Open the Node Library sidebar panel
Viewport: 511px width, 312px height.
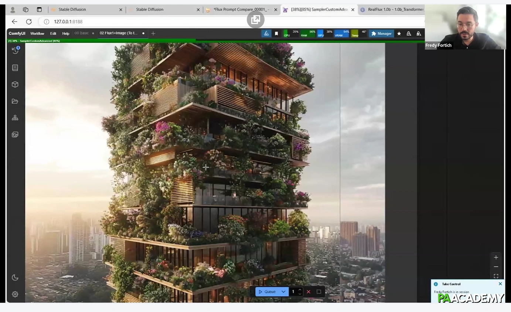15,68
